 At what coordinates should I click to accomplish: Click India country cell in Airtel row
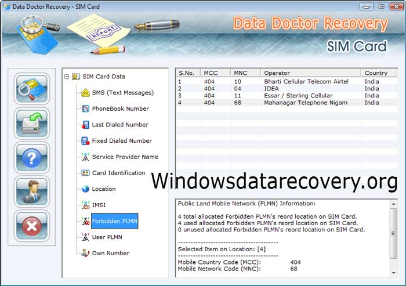coord(372,82)
